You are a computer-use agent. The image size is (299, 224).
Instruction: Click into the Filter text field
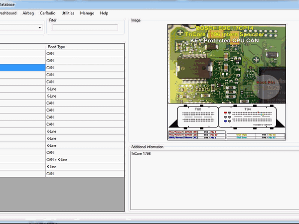coord(85,27)
